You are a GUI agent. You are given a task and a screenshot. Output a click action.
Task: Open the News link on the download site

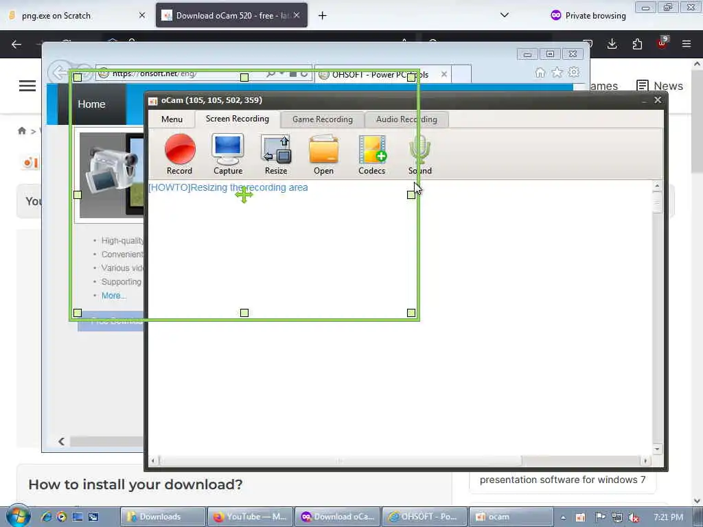click(660, 86)
